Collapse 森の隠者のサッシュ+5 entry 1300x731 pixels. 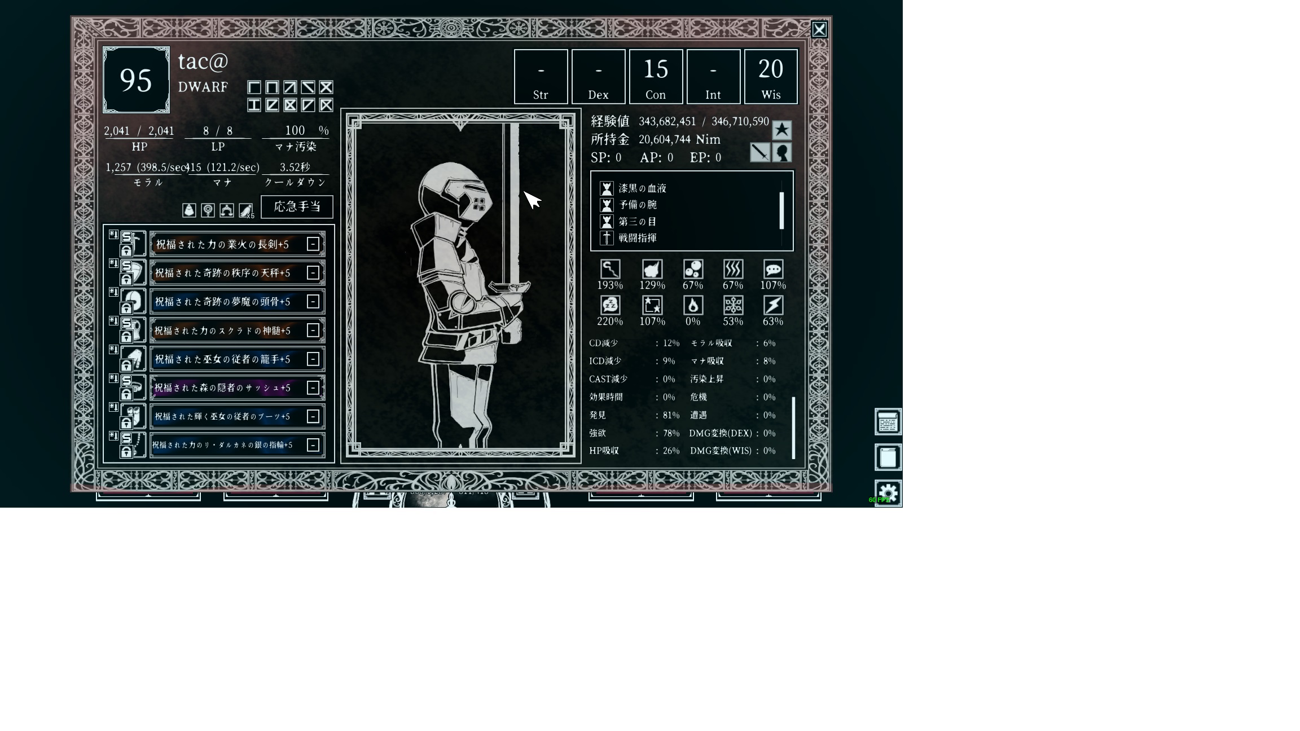click(x=313, y=387)
